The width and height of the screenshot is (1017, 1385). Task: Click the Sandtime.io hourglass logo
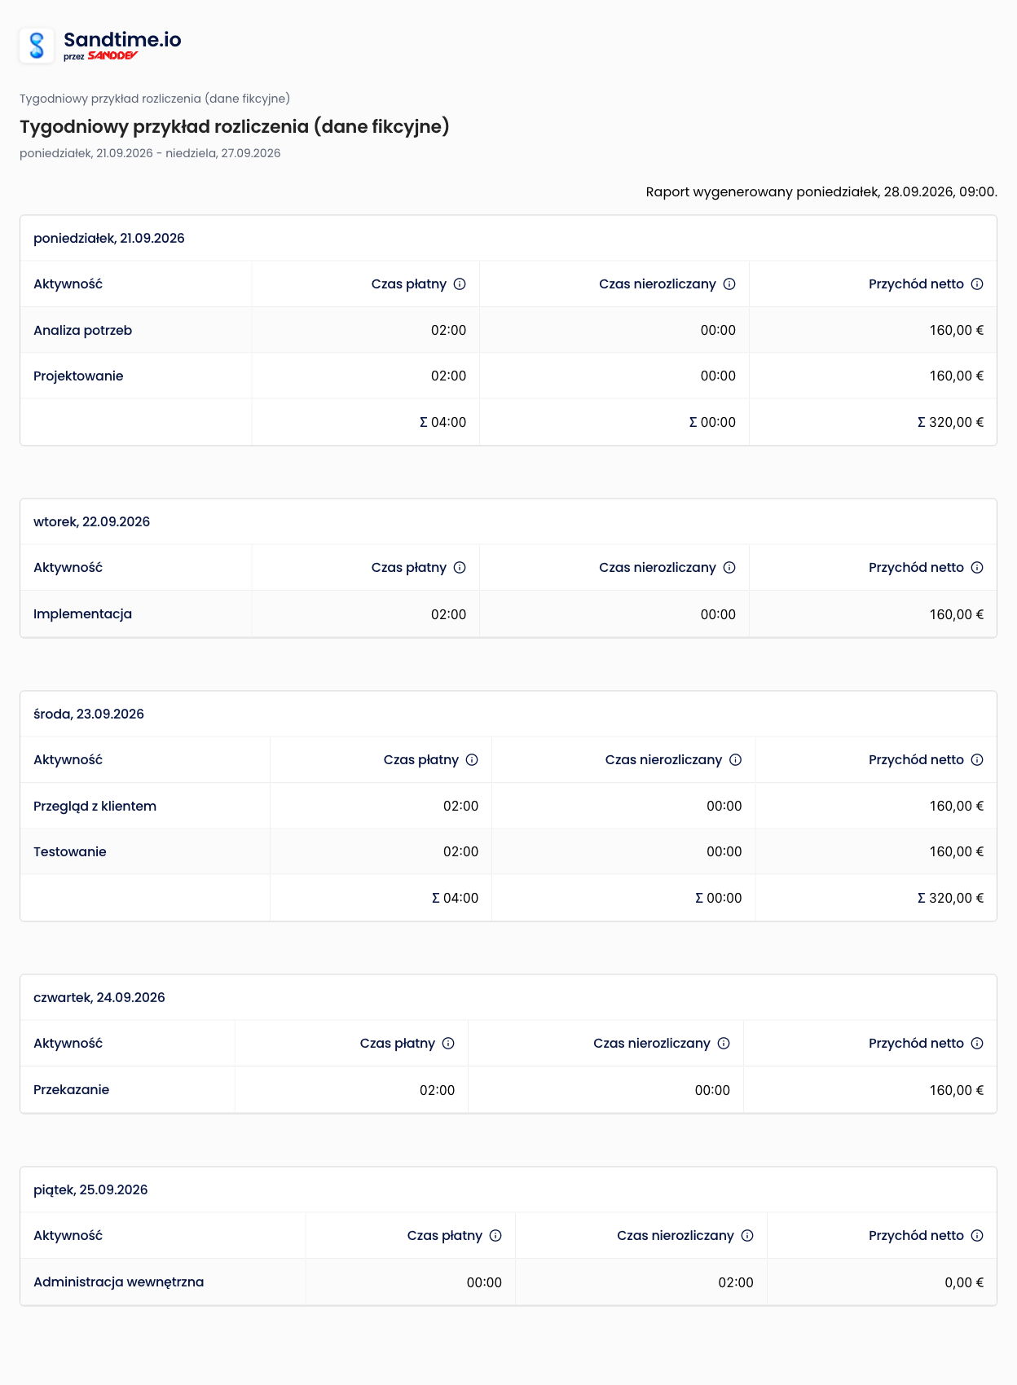click(37, 46)
